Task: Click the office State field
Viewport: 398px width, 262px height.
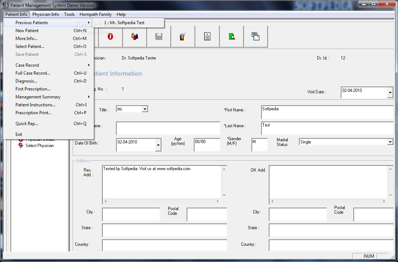Action: pyautogui.click(x=331, y=230)
